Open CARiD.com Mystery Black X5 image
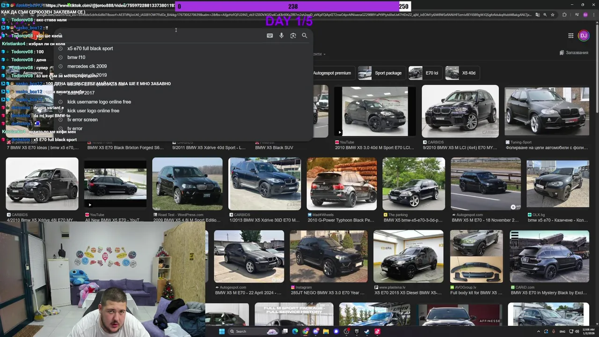599x337 pixels. [549, 256]
